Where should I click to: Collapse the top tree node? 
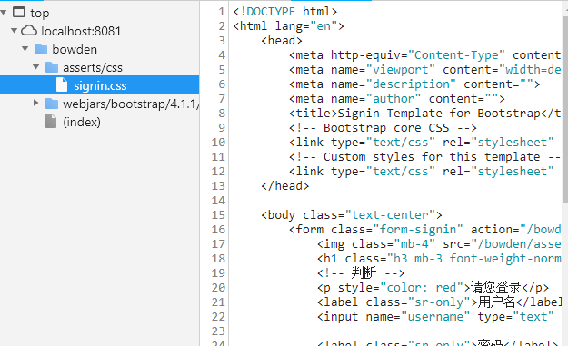pos(4,13)
